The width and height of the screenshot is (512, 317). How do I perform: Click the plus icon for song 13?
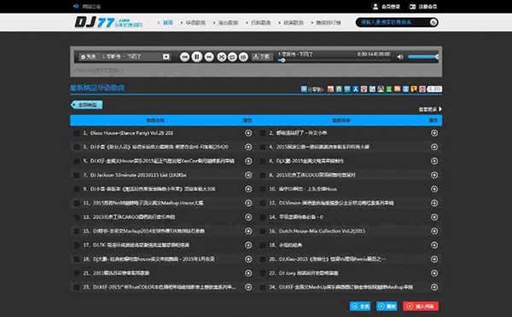(248, 217)
